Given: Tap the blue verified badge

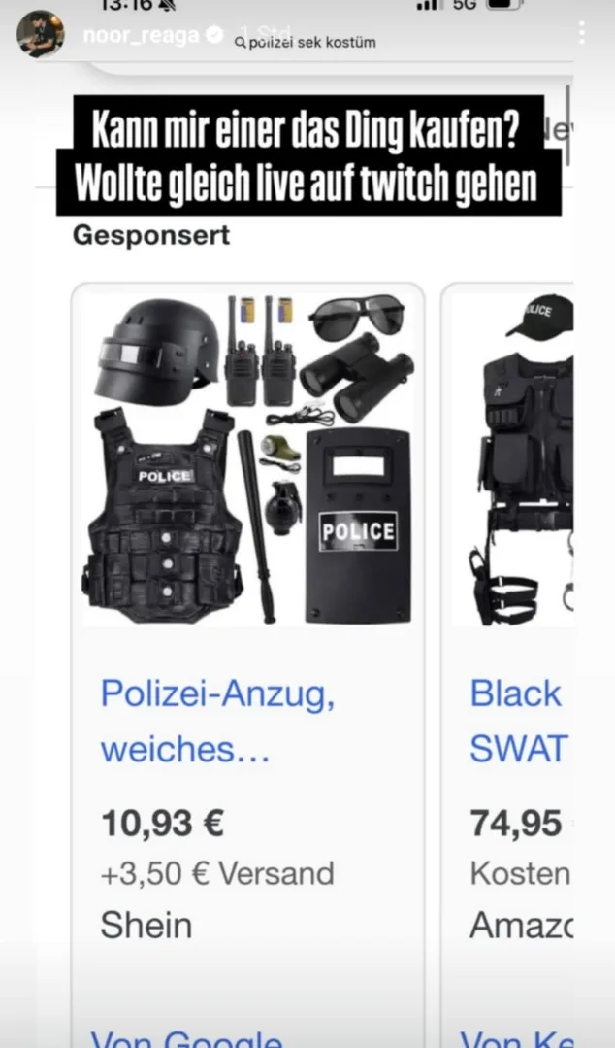Looking at the screenshot, I should pyautogui.click(x=215, y=35).
